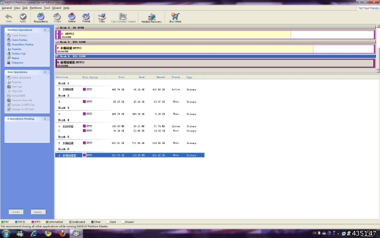Click the Convert to basic disk icon
This screenshot has width=380, height=238.
tap(9, 101)
